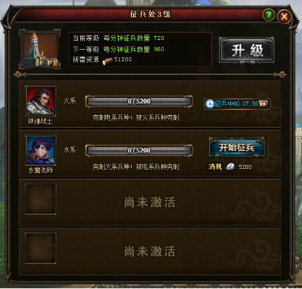Screen dimensions: 302x289
Task: Click the second empty inactive troop slot
Action: [41, 248]
